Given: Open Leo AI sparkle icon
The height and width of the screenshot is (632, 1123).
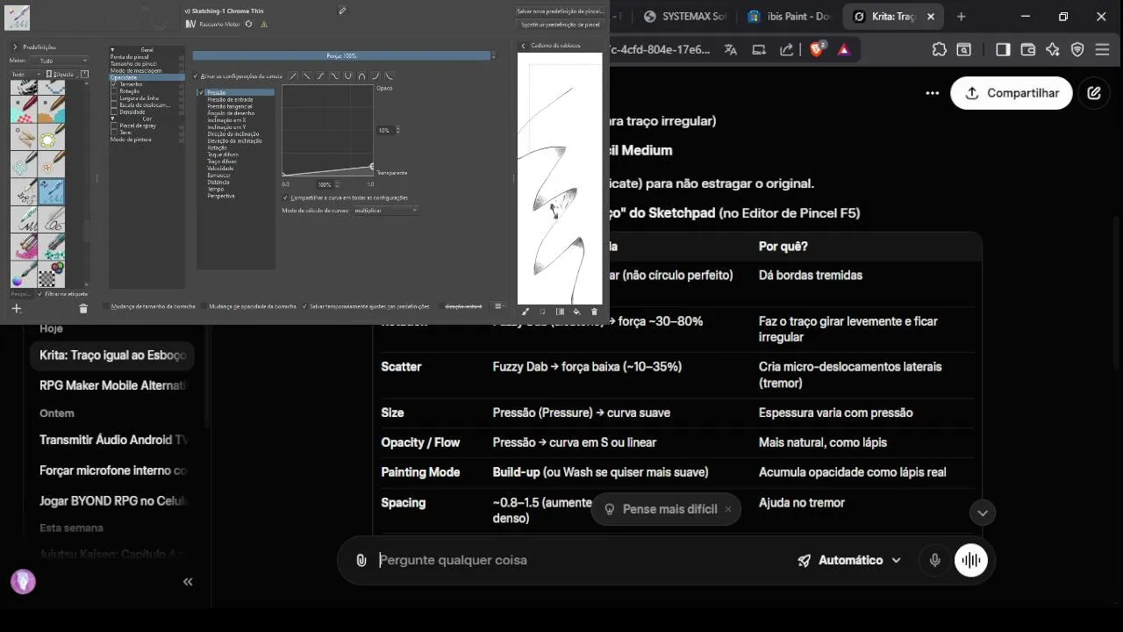Looking at the screenshot, I should coord(1053,50).
